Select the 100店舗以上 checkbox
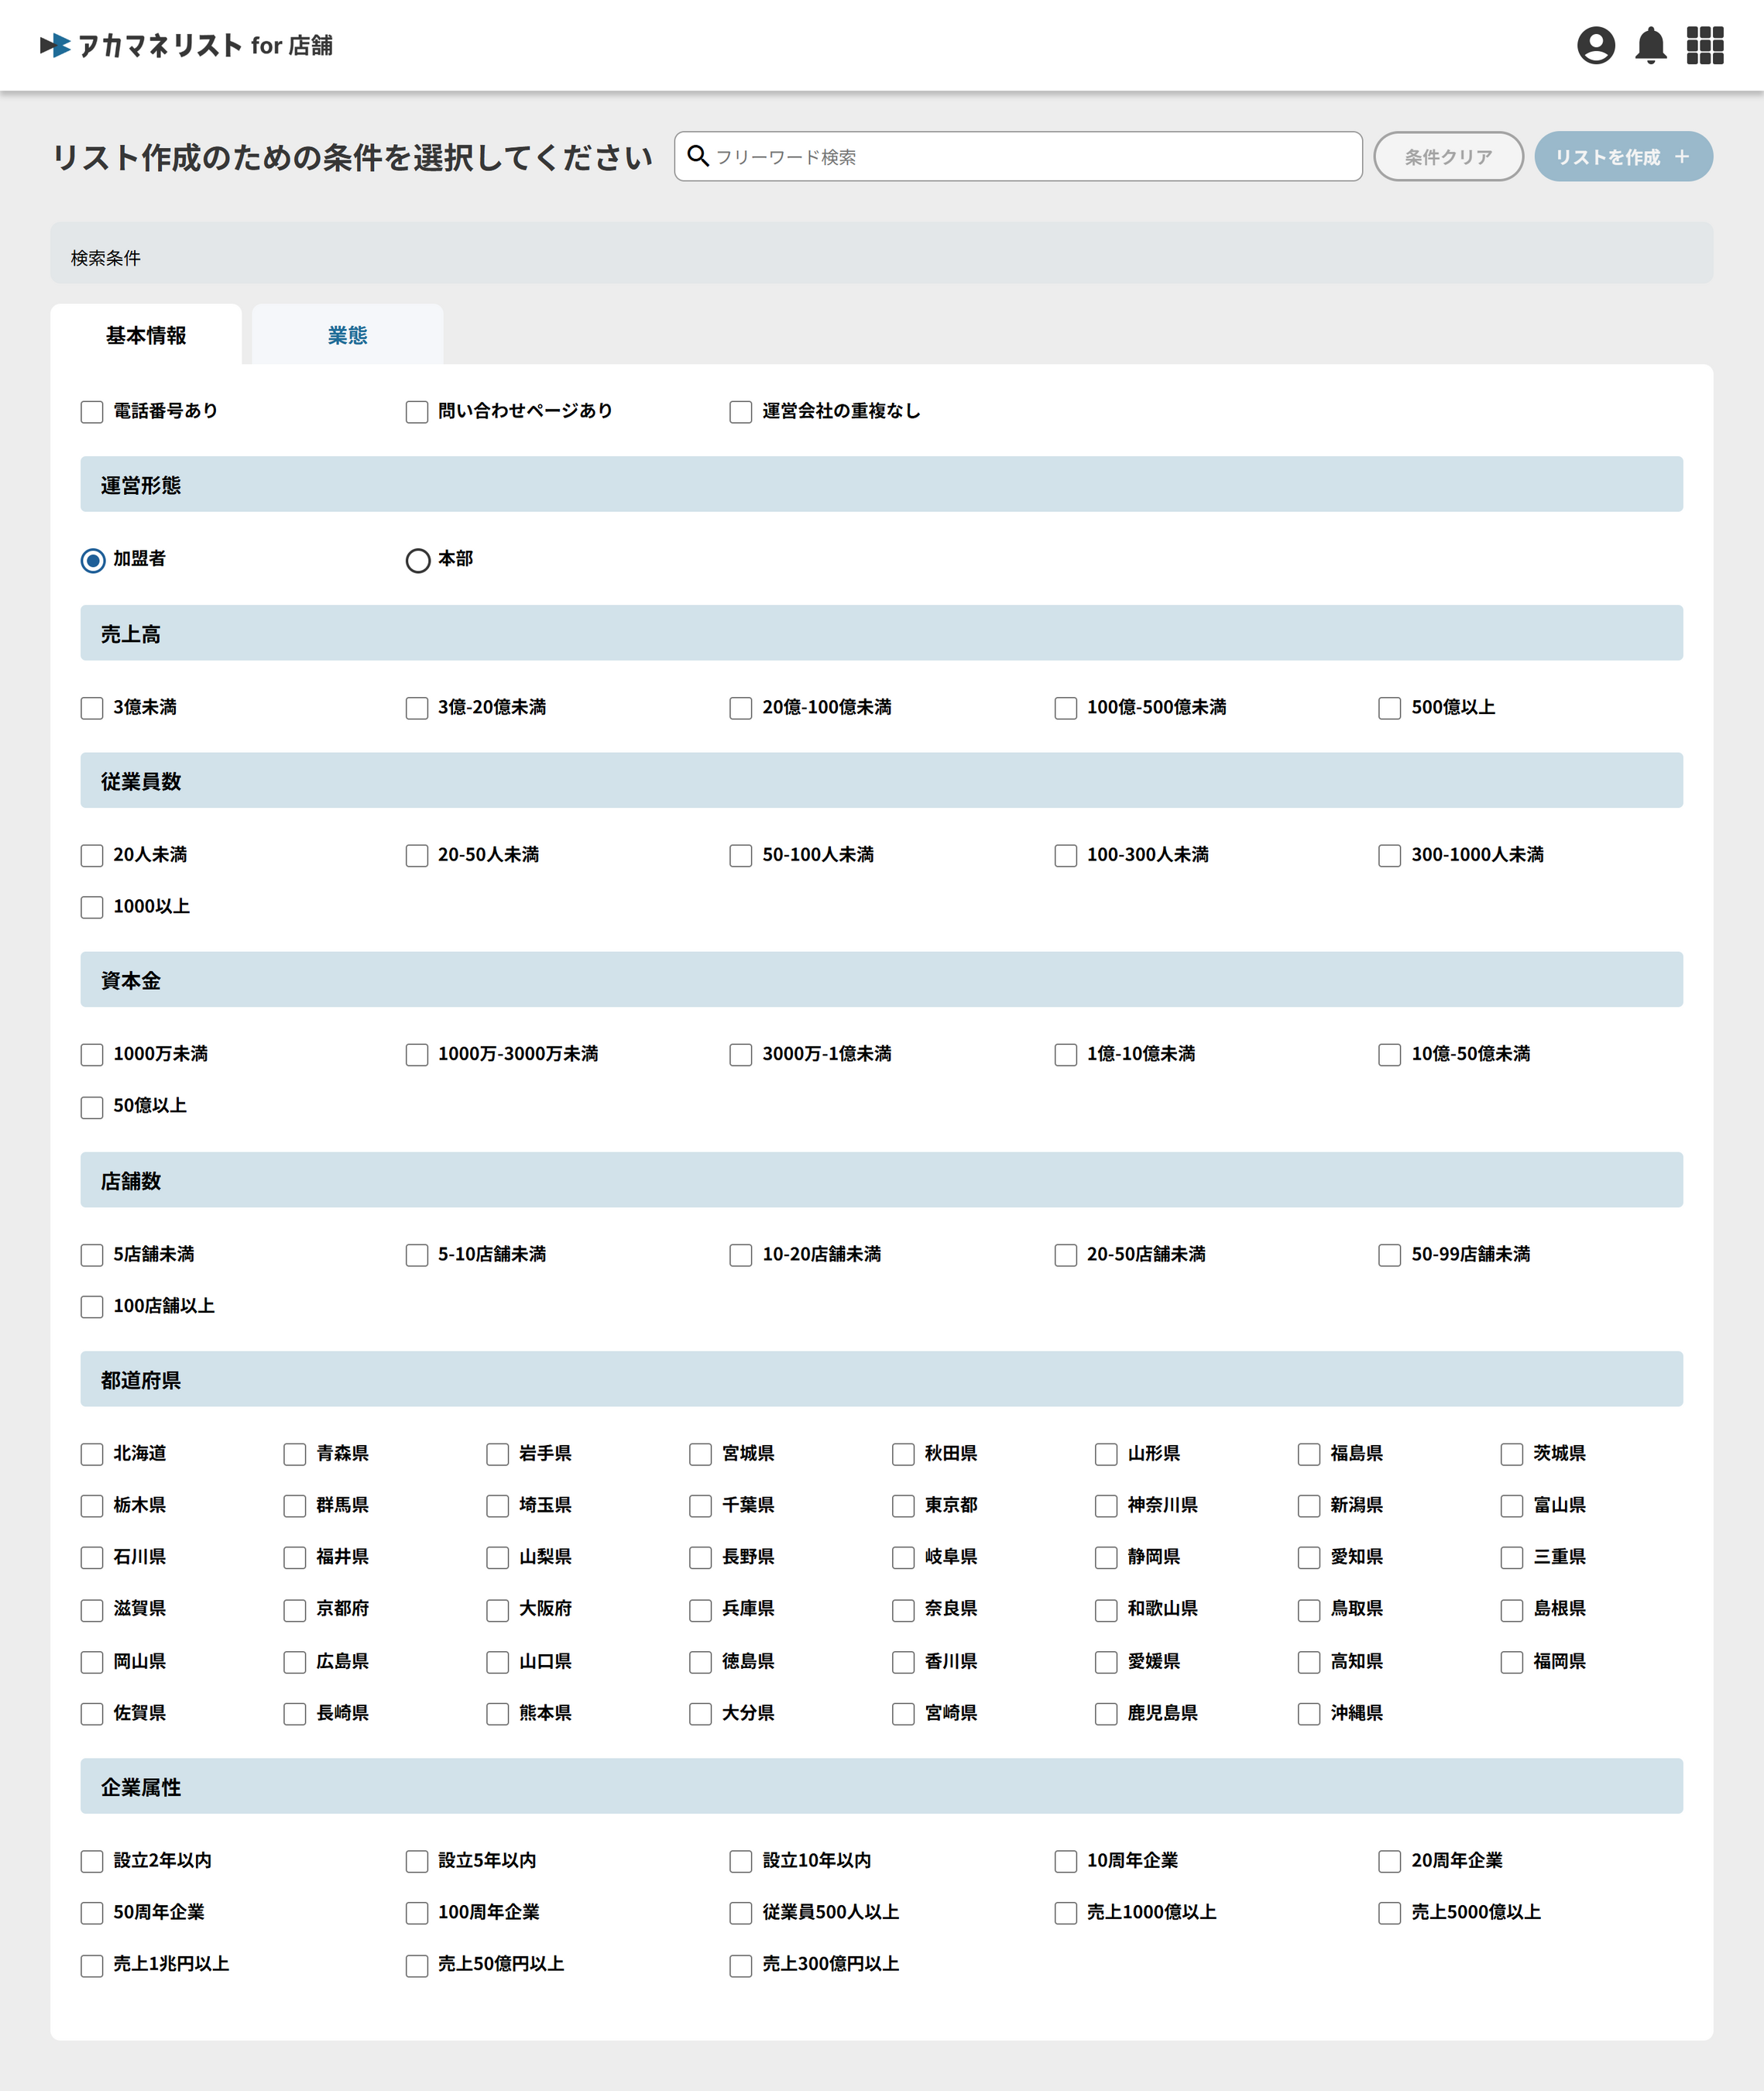The width and height of the screenshot is (1764, 2091). pos(92,1307)
